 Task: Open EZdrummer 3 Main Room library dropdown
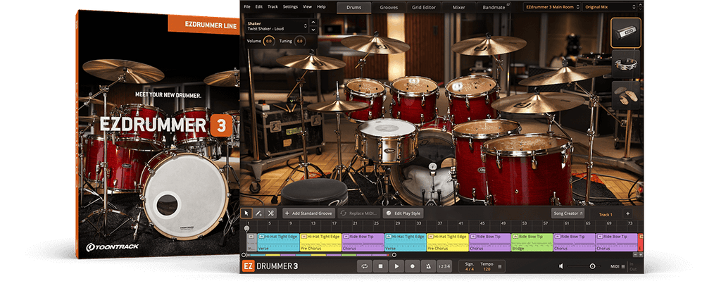(x=552, y=7)
